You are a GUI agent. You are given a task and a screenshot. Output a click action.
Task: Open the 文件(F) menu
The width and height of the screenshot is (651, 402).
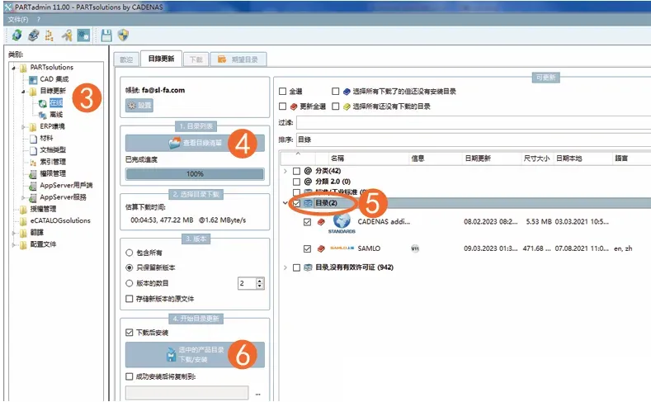[x=18, y=20]
